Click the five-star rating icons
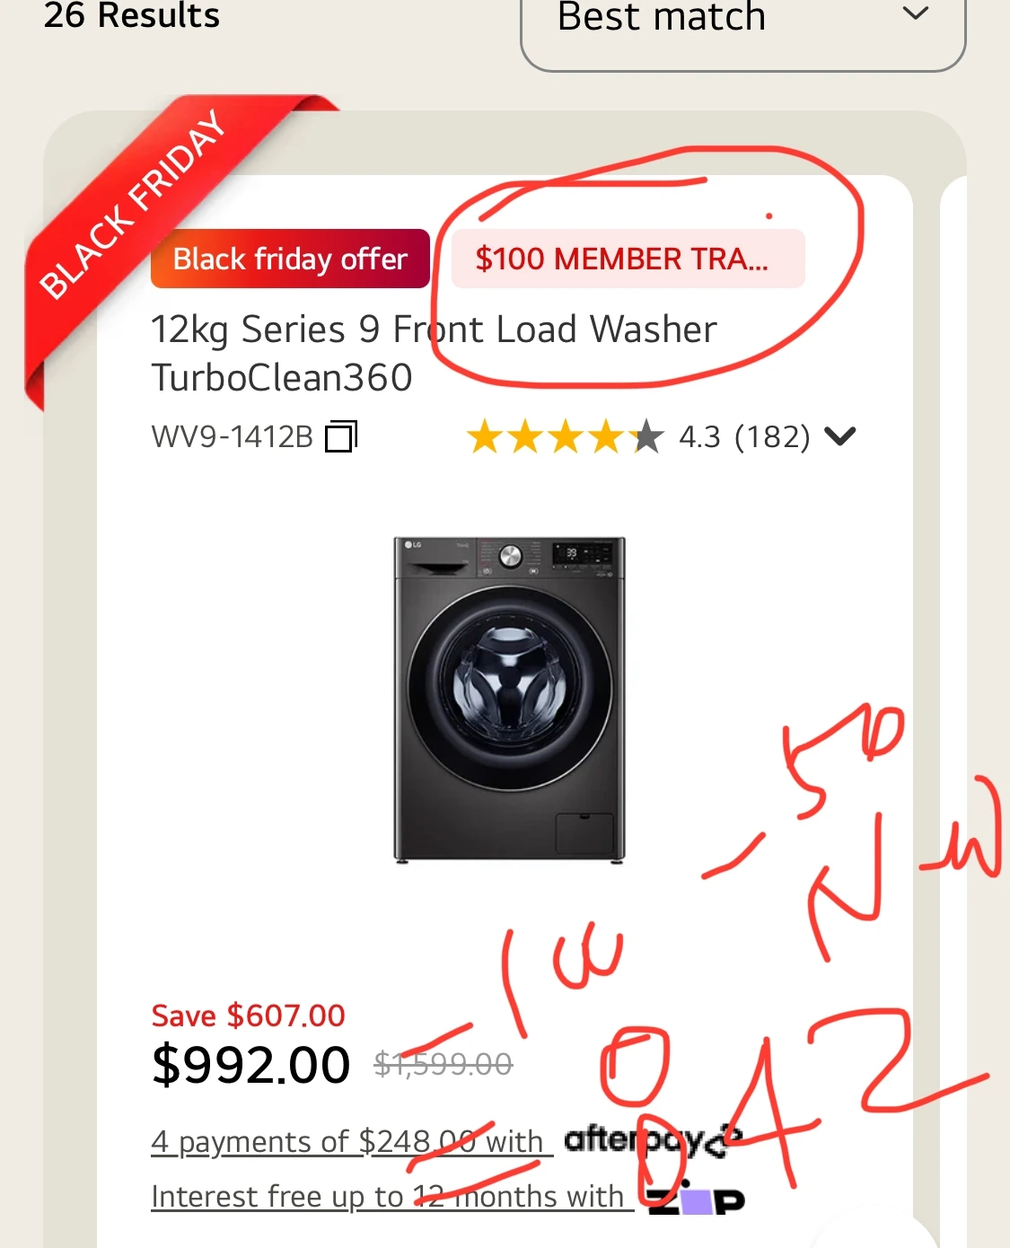The width and height of the screenshot is (1010, 1248). 566,437
